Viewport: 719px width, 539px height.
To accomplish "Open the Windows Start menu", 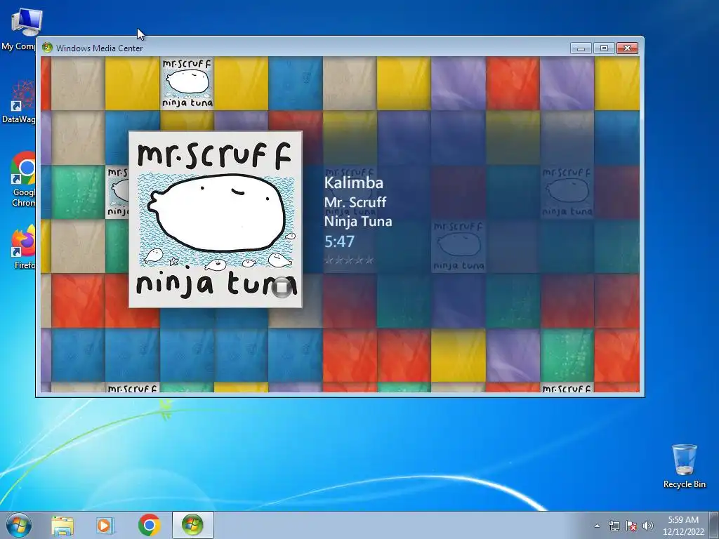I will [19, 525].
